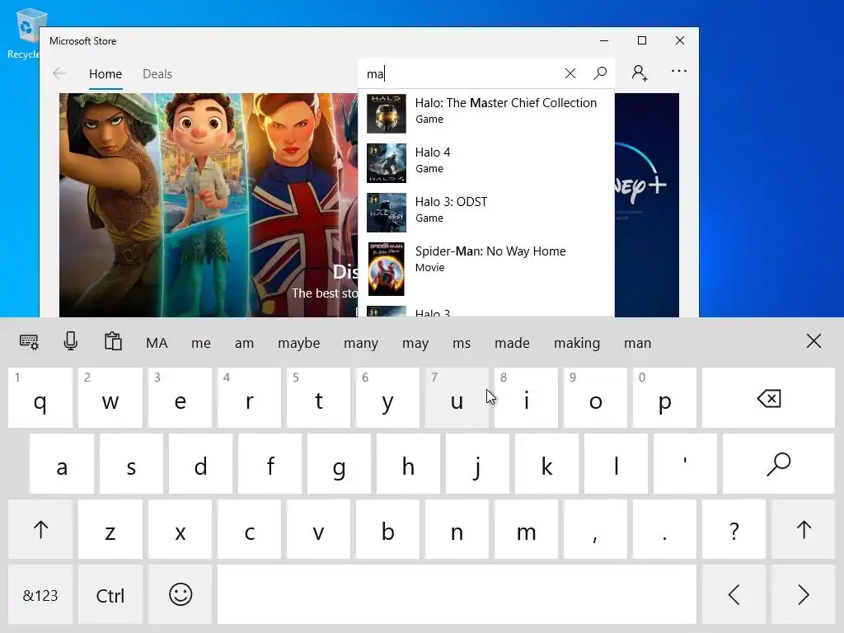Choose Halo: The Master Chief Collection suggestion
This screenshot has width=844, height=633.
click(x=486, y=114)
